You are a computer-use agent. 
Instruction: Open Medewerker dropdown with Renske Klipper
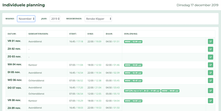pyautogui.click(x=98, y=19)
